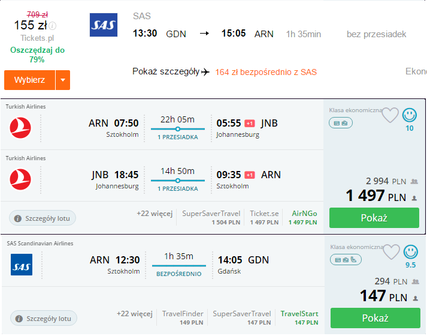Open the dropdown arrow beside Wybierz
This screenshot has height=336, width=427.
pos(63,80)
